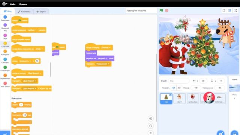This screenshot has width=240, height=135.
Task: Open the 'задний' layer dropdown in workspace
Action: coord(102,58)
